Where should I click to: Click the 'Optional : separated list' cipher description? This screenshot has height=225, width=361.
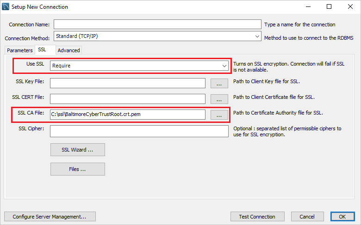coord(287,132)
